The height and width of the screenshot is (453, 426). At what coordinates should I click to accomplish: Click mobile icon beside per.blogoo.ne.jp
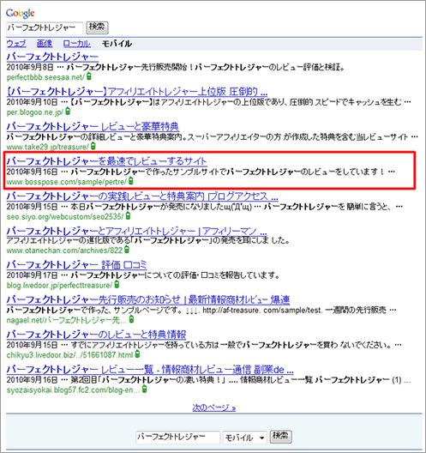click(x=68, y=111)
